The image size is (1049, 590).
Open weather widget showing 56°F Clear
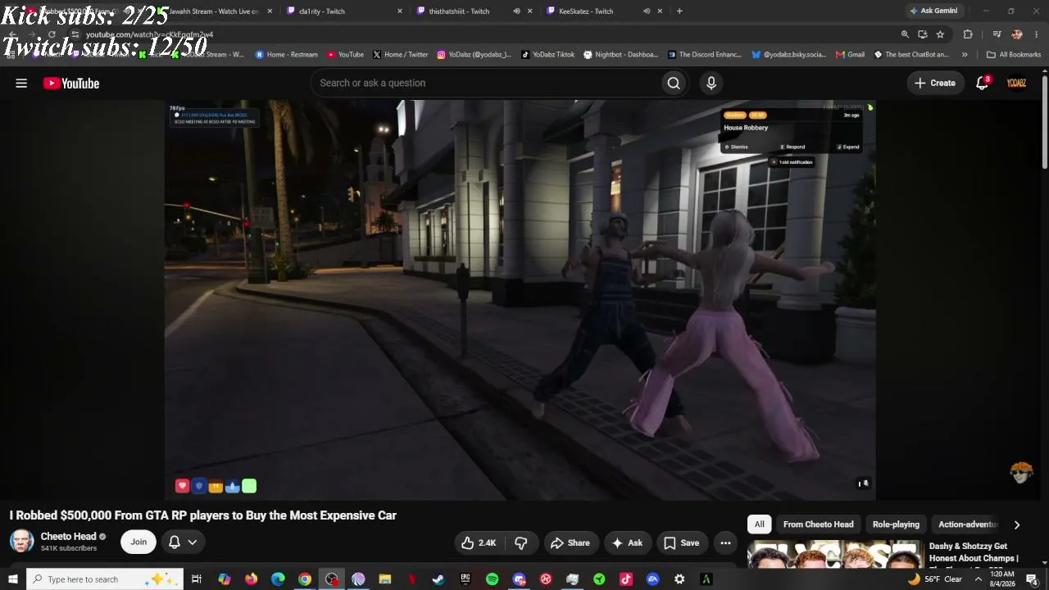[935, 579]
